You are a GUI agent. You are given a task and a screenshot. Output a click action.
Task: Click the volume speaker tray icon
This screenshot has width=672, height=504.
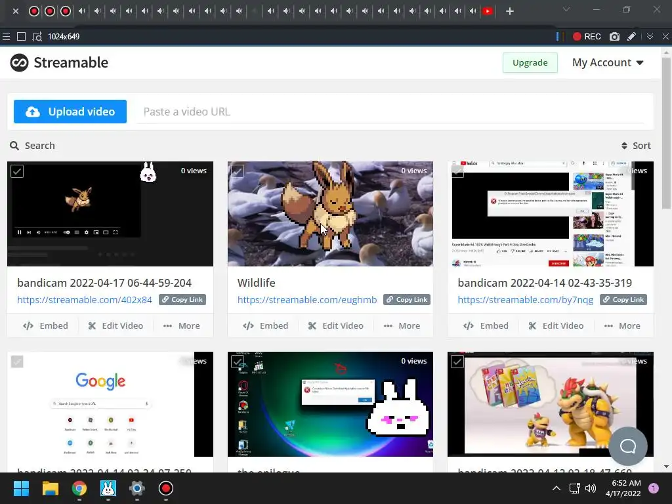click(x=591, y=488)
